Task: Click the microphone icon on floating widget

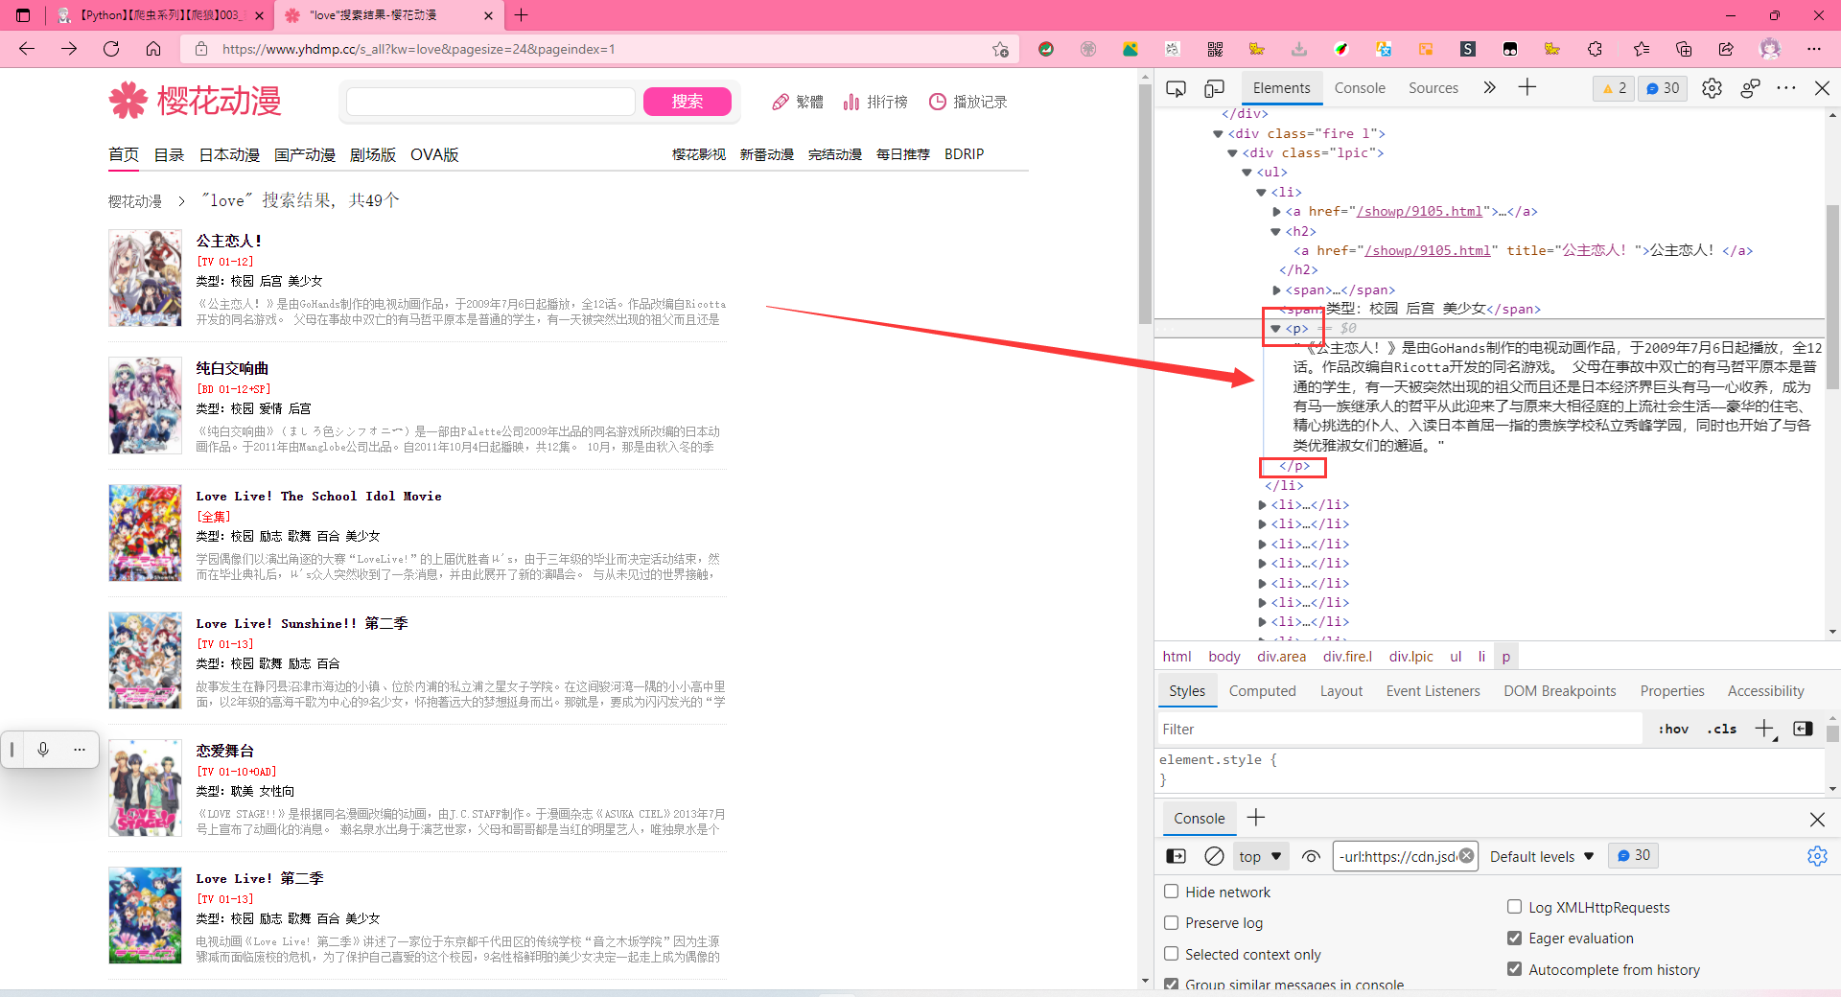Action: coord(43,749)
